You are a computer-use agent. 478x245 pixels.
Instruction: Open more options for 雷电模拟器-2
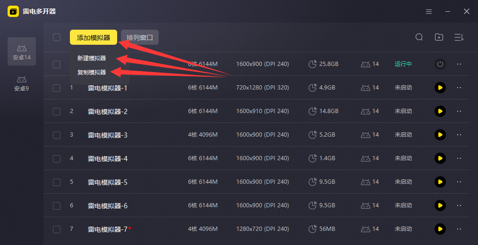click(459, 111)
